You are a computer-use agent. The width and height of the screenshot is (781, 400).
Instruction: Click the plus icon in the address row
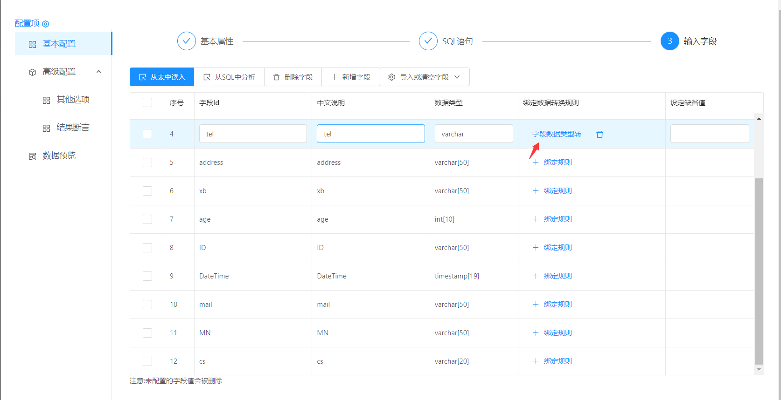(536, 163)
